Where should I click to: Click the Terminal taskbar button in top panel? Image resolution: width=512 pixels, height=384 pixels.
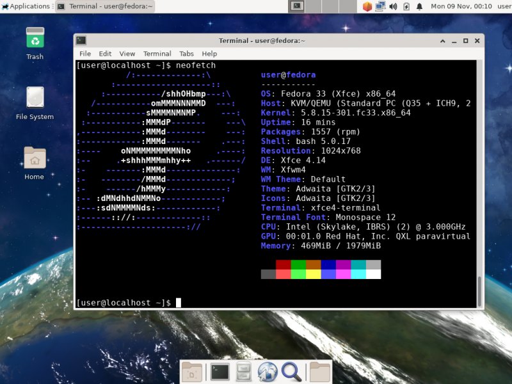(105, 6)
